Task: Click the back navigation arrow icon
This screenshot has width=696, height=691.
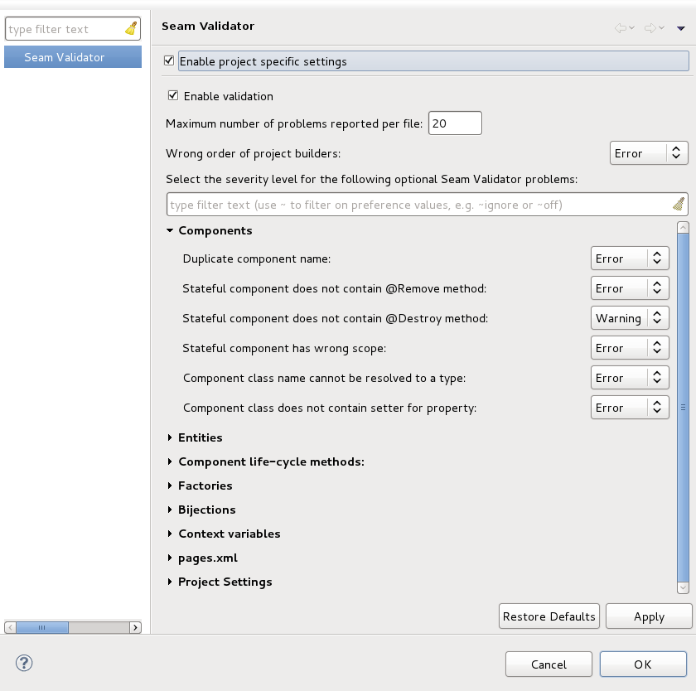Action: tap(621, 28)
